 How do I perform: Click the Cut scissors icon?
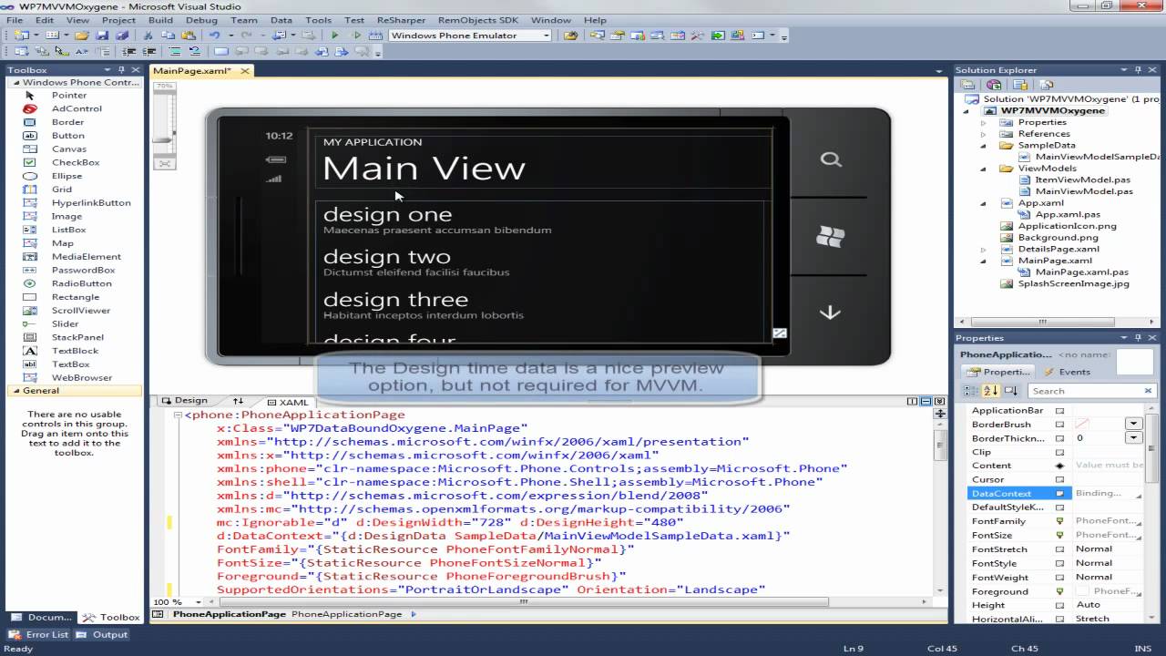(148, 36)
